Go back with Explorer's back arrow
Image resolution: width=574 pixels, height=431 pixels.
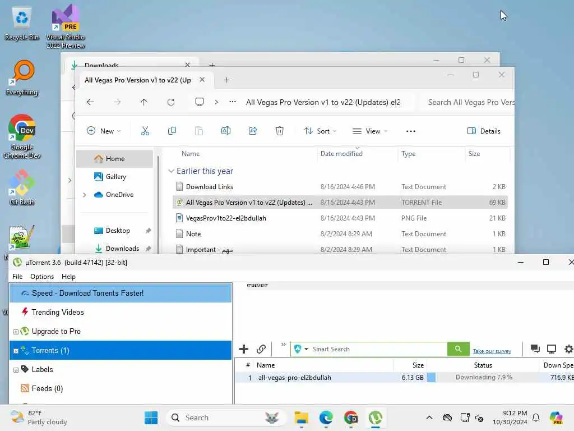click(x=90, y=102)
